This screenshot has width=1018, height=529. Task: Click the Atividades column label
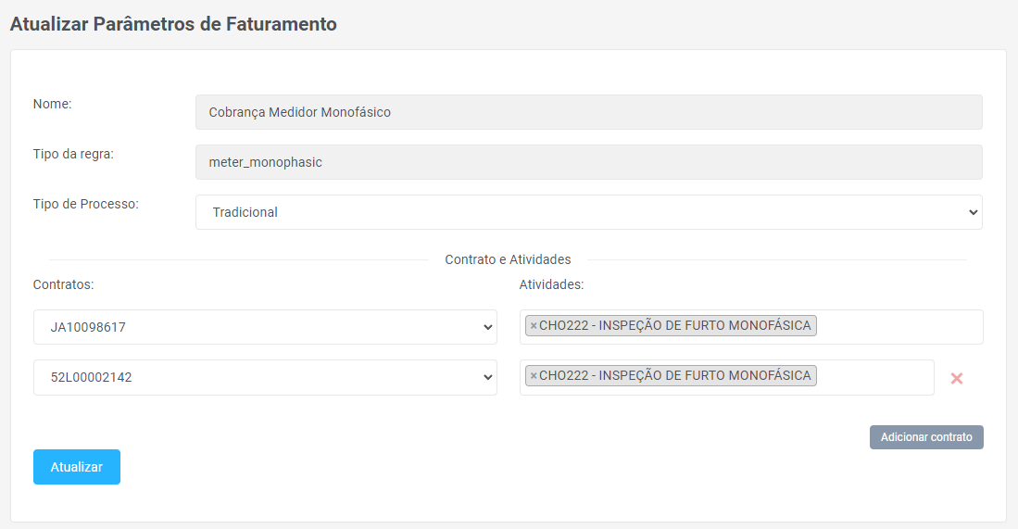pos(551,284)
